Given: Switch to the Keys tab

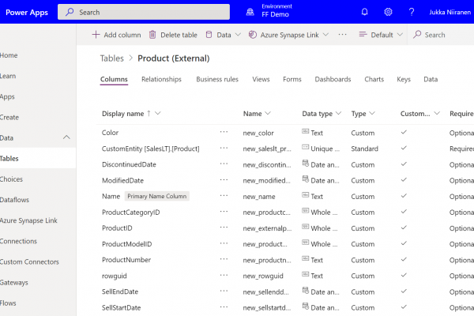Looking at the screenshot, I should click(x=404, y=79).
